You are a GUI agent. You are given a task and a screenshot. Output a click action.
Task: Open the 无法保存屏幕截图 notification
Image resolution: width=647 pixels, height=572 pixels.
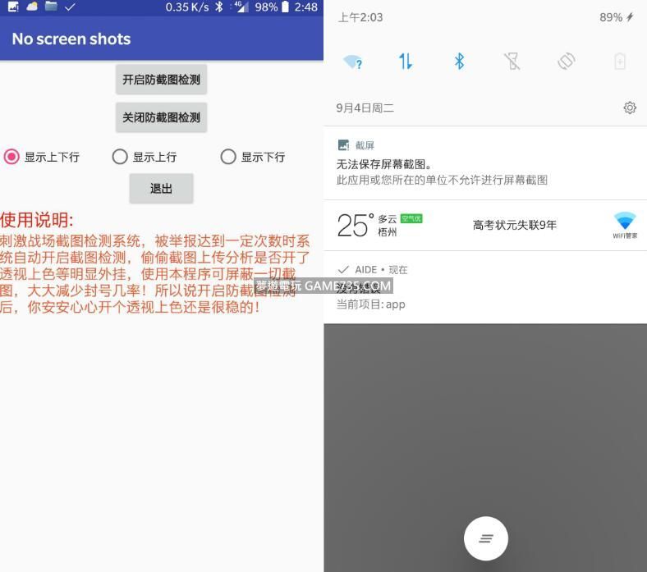[485, 163]
